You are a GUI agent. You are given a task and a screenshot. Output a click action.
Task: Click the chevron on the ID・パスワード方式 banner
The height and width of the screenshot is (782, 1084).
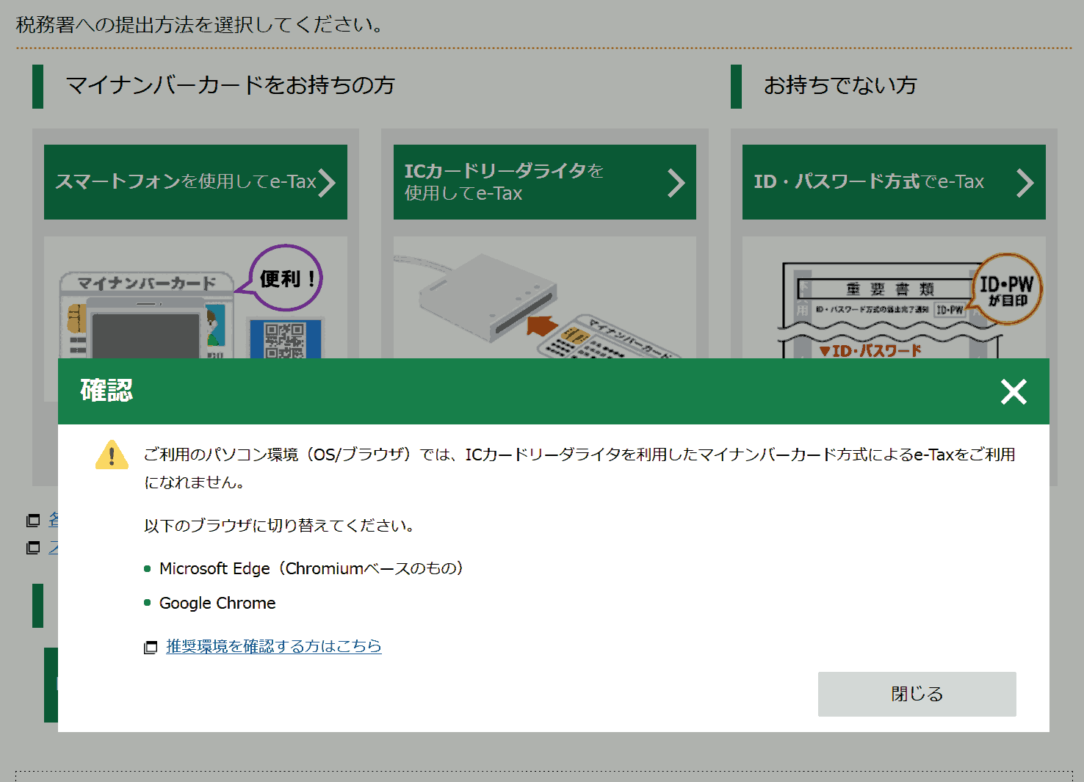click(1025, 182)
